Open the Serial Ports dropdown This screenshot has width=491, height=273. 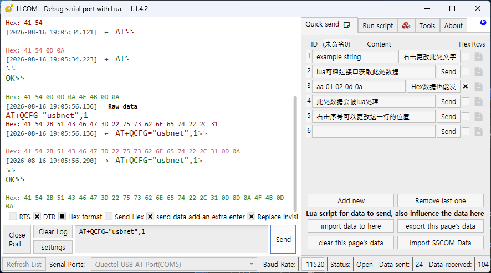click(x=174, y=265)
